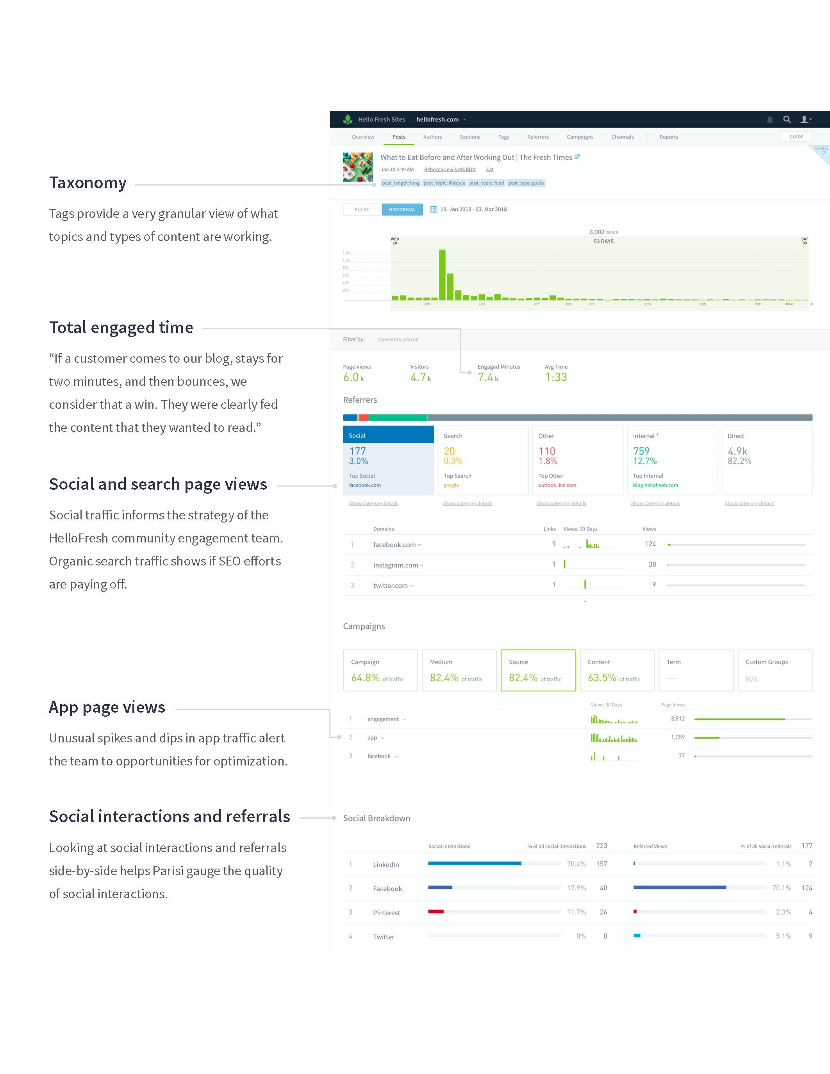This screenshot has width=830, height=1074.
Task: Click the post_topic: food tag
Action: point(486,183)
